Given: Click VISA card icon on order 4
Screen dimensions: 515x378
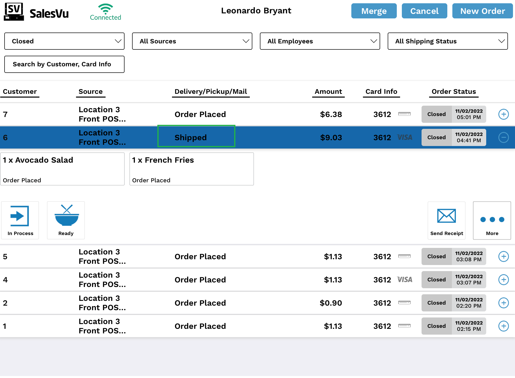Looking at the screenshot, I should coord(405,280).
